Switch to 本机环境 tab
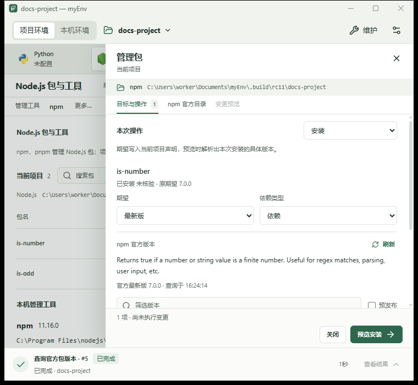The image size is (418, 385). click(75, 30)
